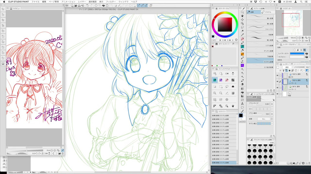The width and height of the screenshot is (311, 174).
Task: Collapse the レイヤーカラー tree toggle
Action: click(278, 53)
